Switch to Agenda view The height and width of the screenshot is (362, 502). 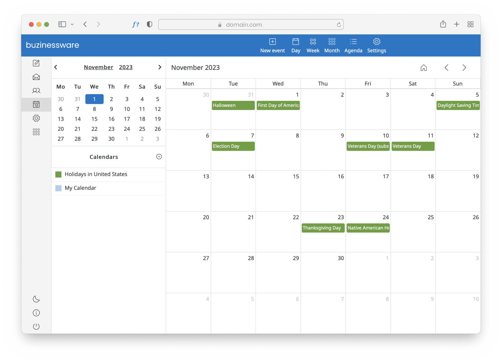pyautogui.click(x=353, y=46)
